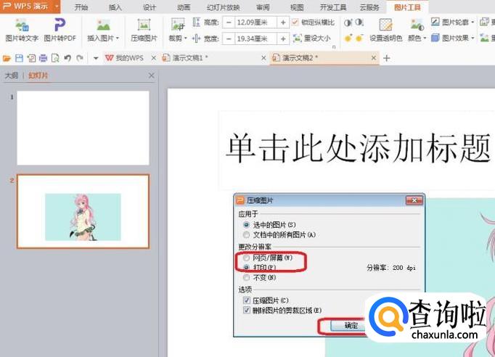Viewport: 495px width, 357px height.
Task: Close the 压缩图片 dialog
Action: [x=414, y=200]
